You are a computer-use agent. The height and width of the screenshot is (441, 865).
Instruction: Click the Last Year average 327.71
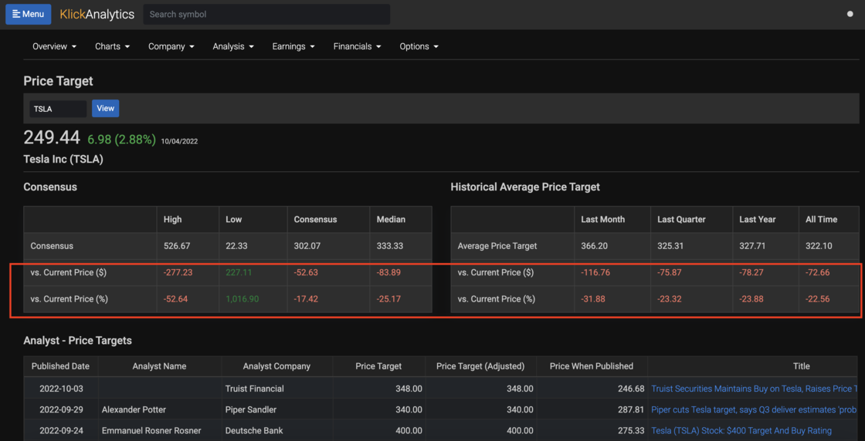[x=753, y=246]
